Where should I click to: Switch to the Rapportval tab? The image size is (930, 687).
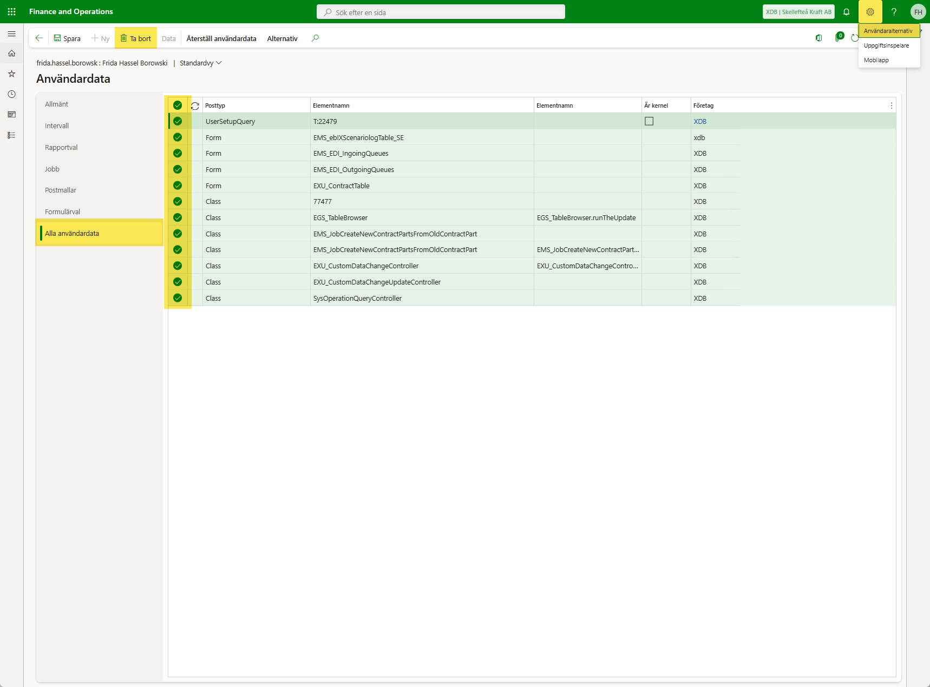[61, 147]
